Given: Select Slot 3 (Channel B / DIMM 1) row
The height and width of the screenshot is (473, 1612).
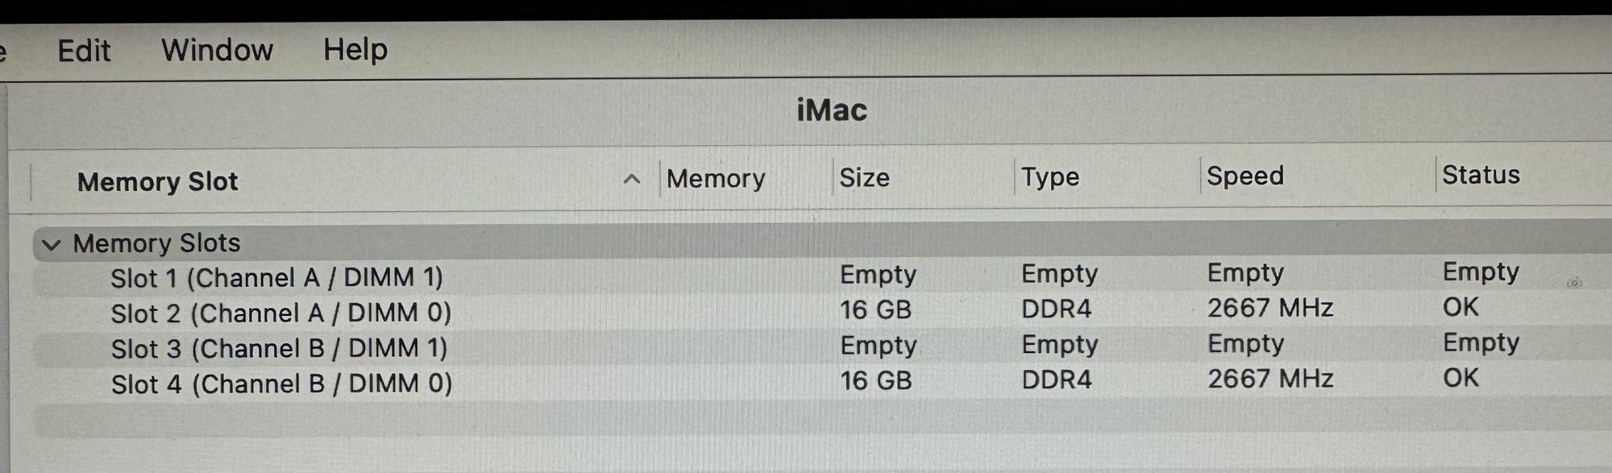Looking at the screenshot, I should [x=822, y=346].
